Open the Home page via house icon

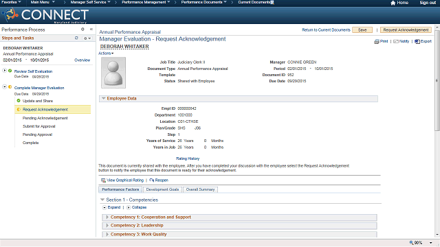[x=393, y=3]
